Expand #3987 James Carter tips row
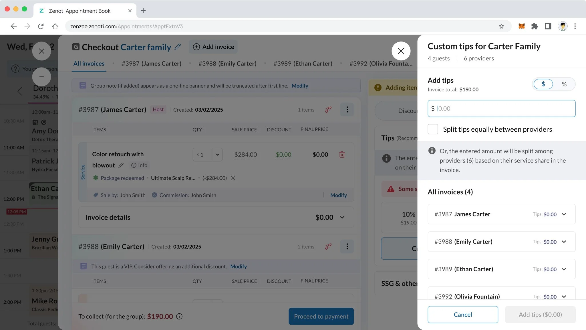The image size is (586, 330). [x=564, y=214]
